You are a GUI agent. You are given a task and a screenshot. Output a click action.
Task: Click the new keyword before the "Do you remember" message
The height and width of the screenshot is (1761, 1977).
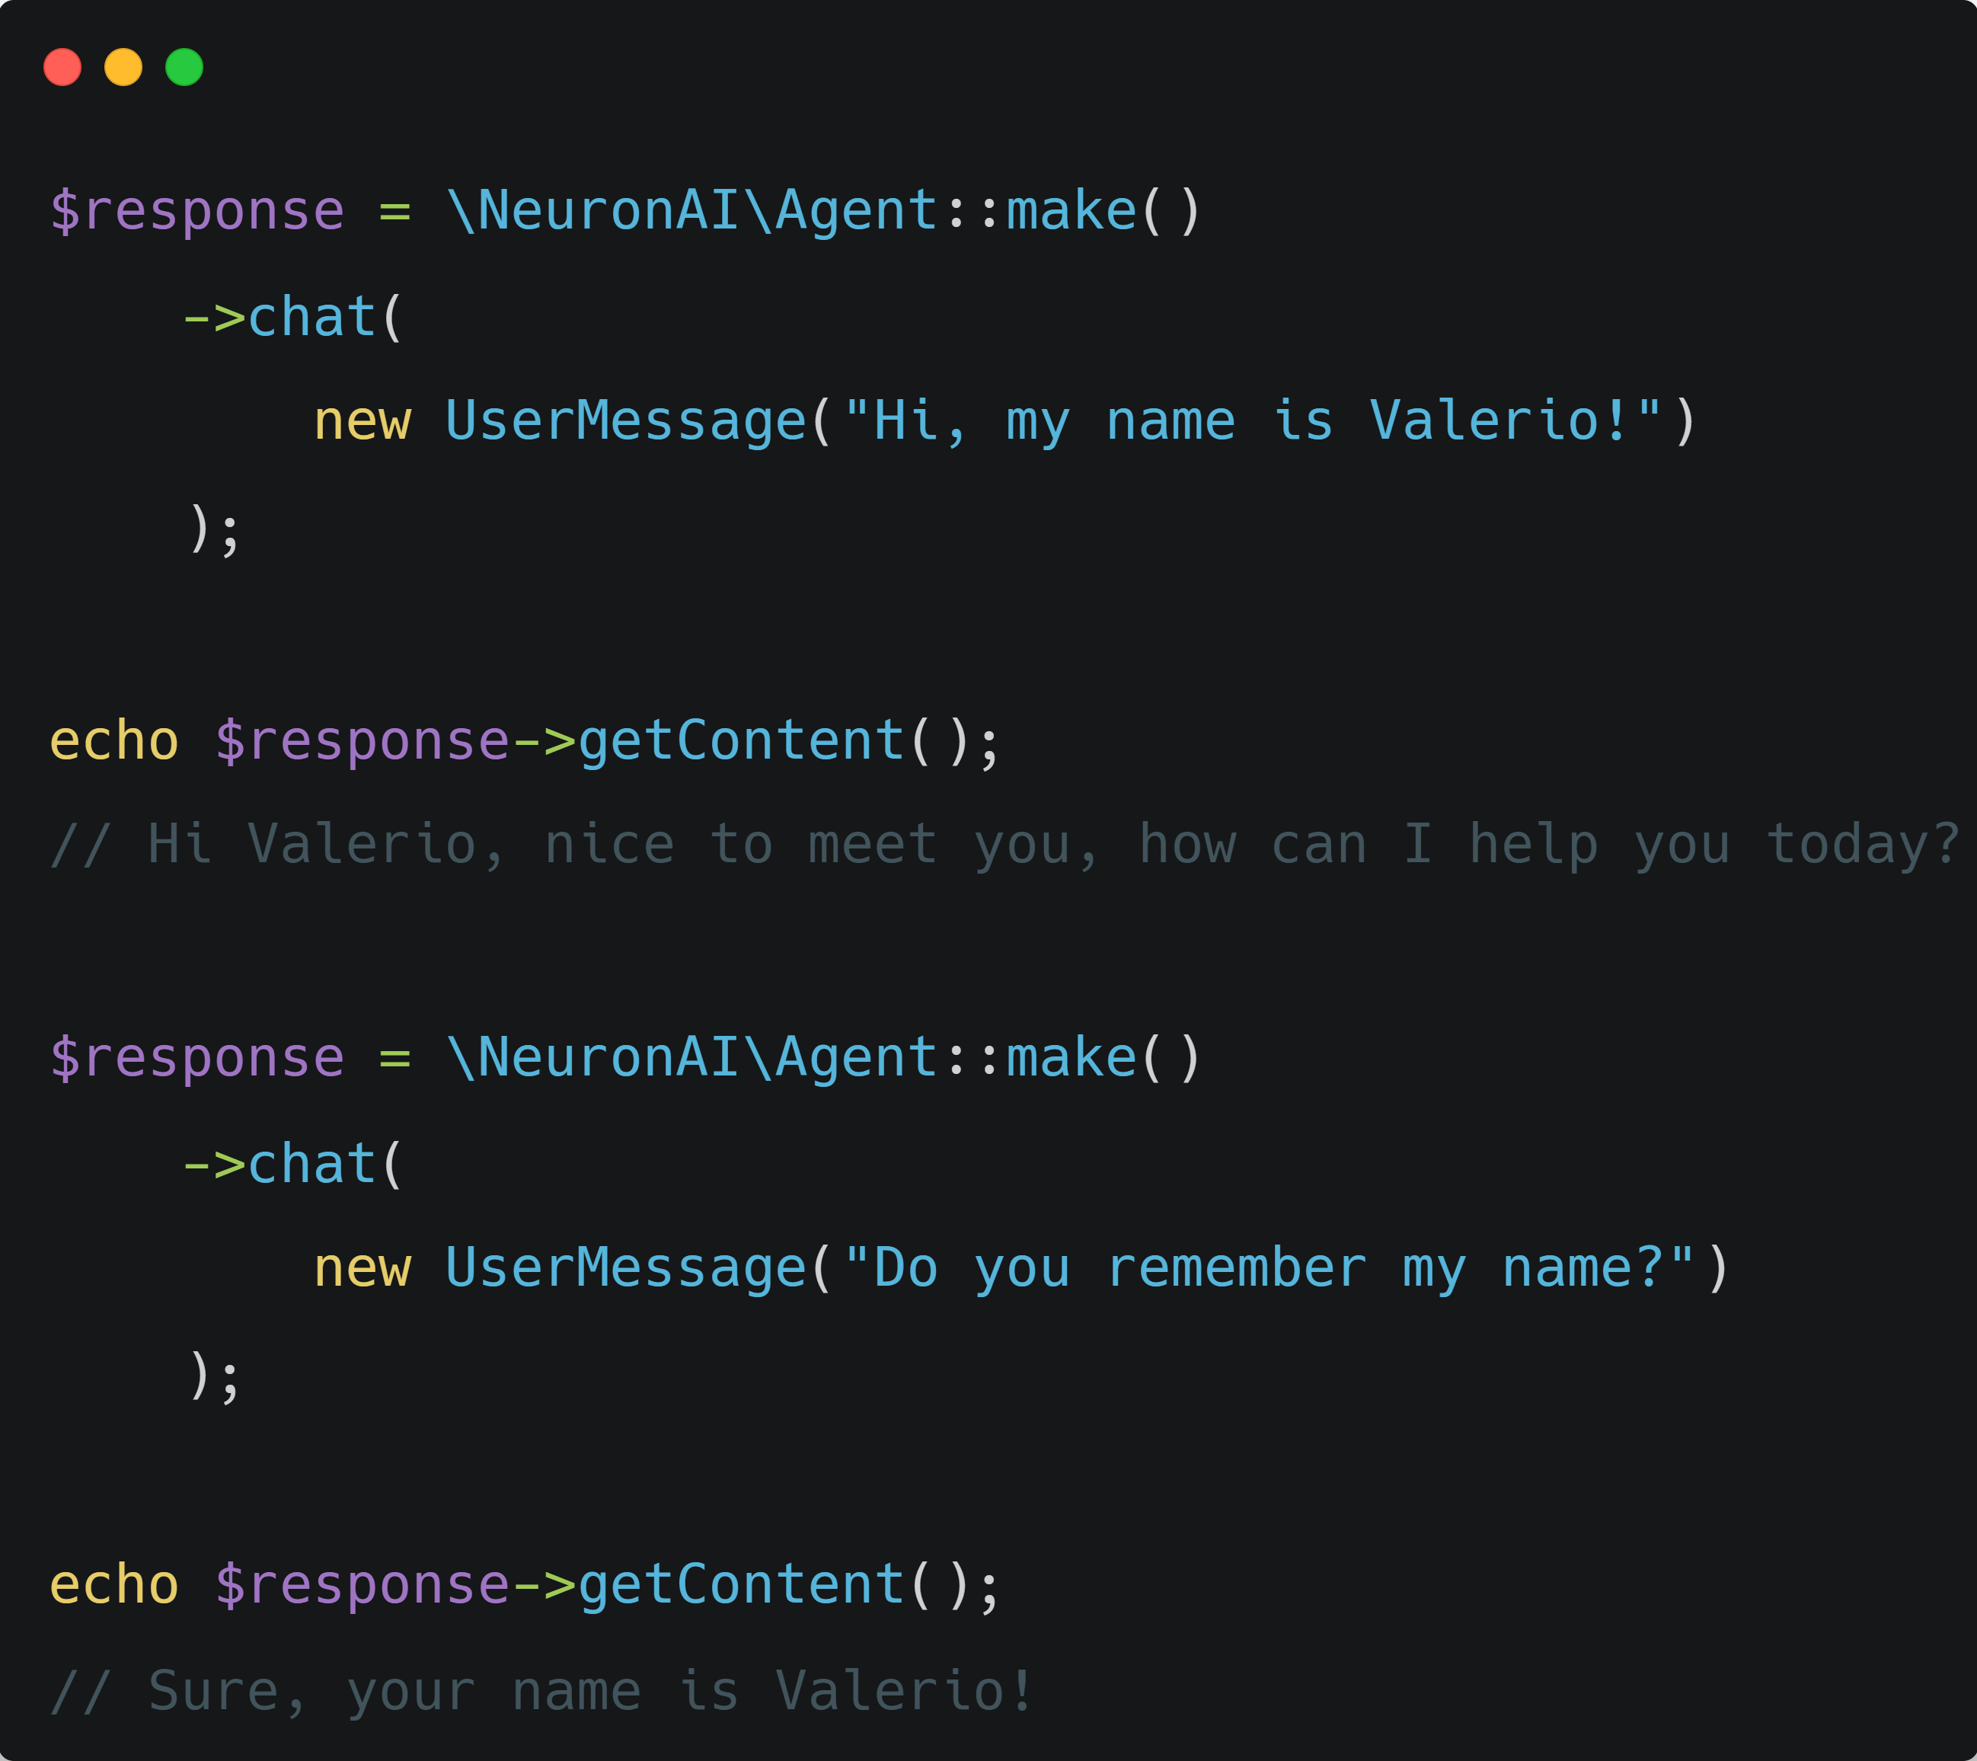[x=363, y=1268]
